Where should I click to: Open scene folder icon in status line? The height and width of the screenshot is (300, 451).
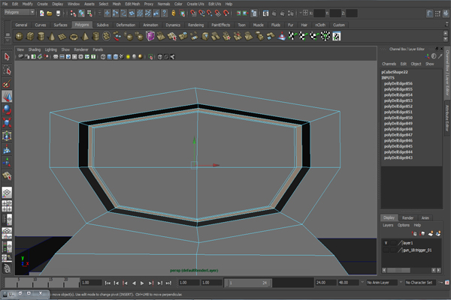(x=50, y=13)
